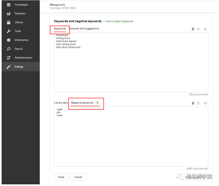Click inside the negative keywords text area
The height and width of the screenshot is (186, 219).
point(131,139)
